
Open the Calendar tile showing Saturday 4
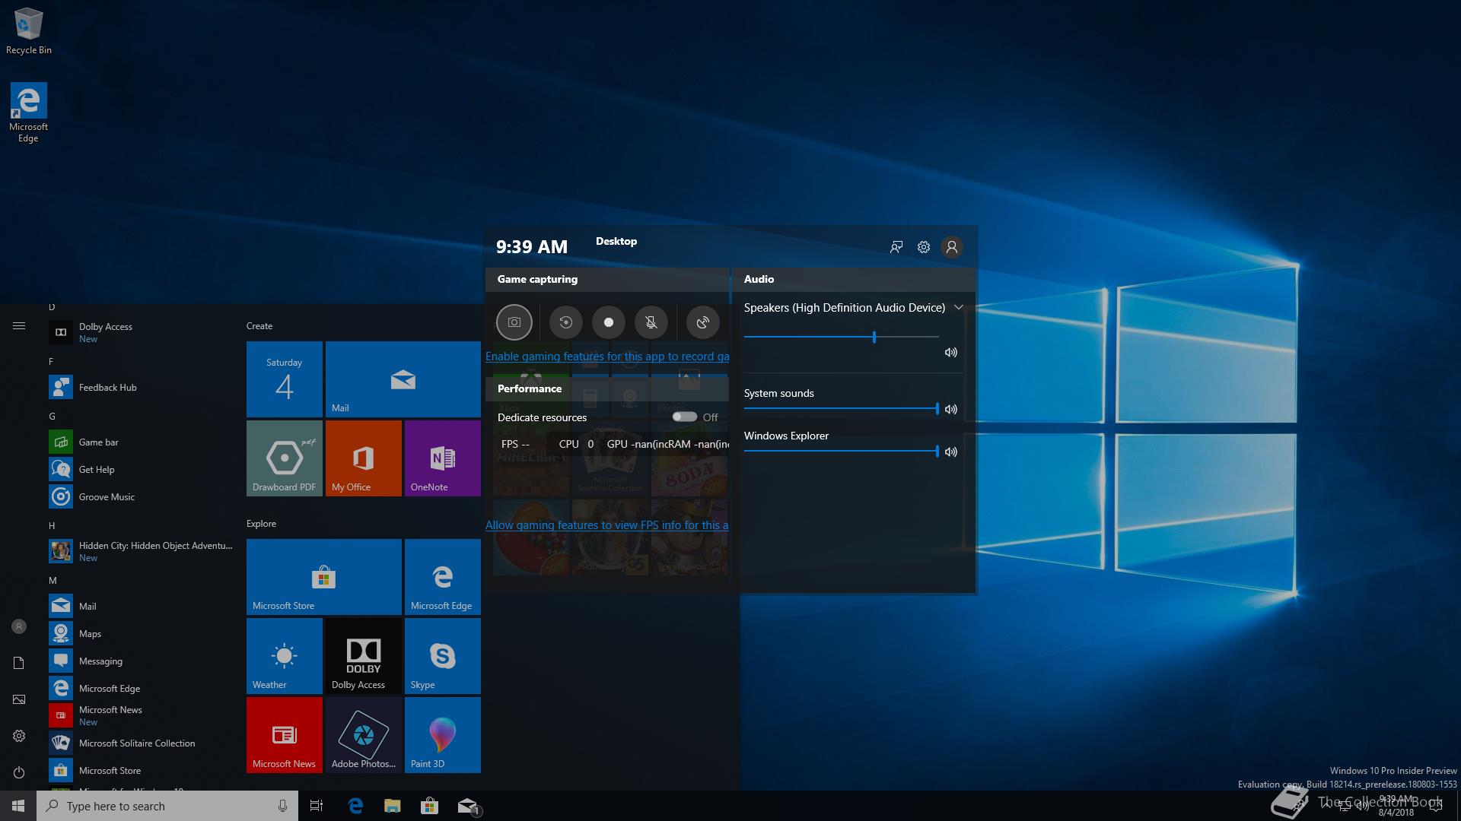[285, 379]
